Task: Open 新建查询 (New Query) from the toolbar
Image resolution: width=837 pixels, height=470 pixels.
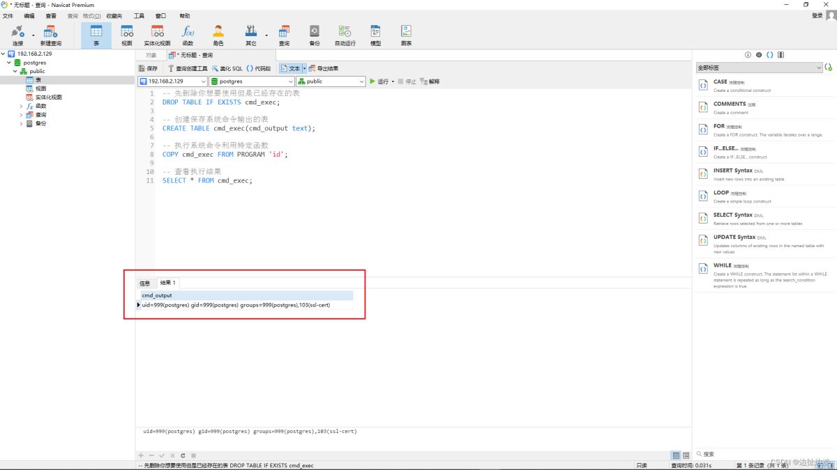Action: pos(51,35)
